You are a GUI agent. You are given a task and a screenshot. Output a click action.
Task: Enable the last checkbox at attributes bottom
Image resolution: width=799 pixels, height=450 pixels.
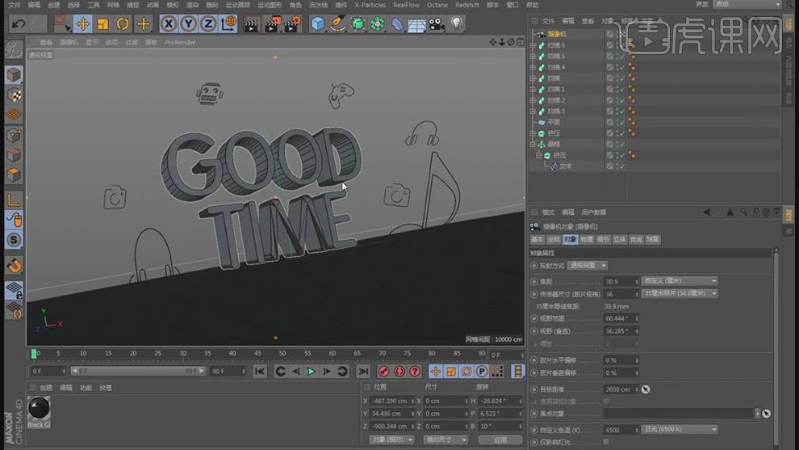pyautogui.click(x=606, y=442)
